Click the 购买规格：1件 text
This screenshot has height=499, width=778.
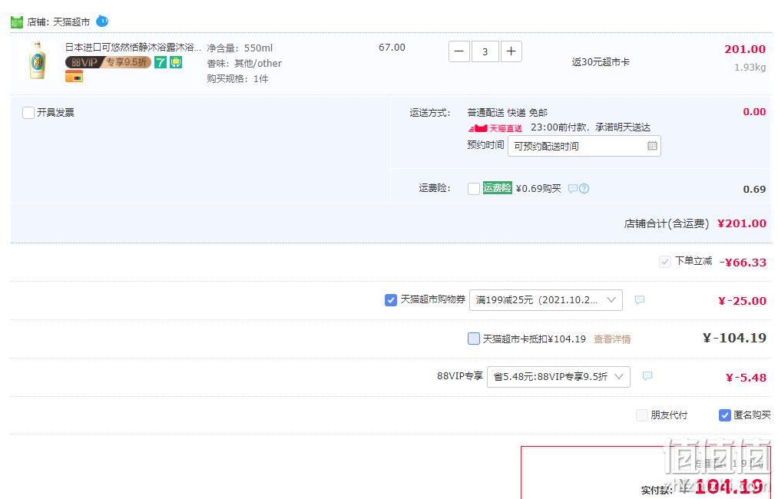pos(237,79)
